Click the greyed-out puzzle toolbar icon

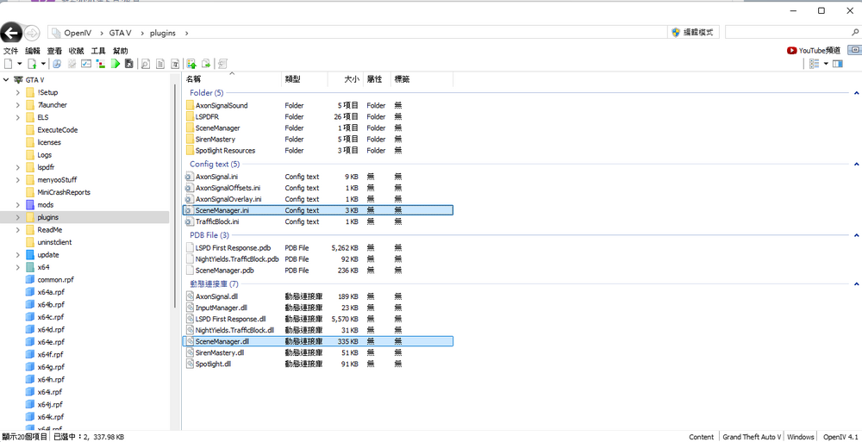click(x=72, y=64)
